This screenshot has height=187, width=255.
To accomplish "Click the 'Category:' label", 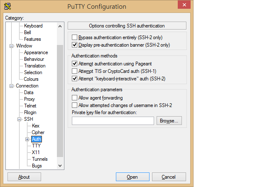I will coord(15,18).
